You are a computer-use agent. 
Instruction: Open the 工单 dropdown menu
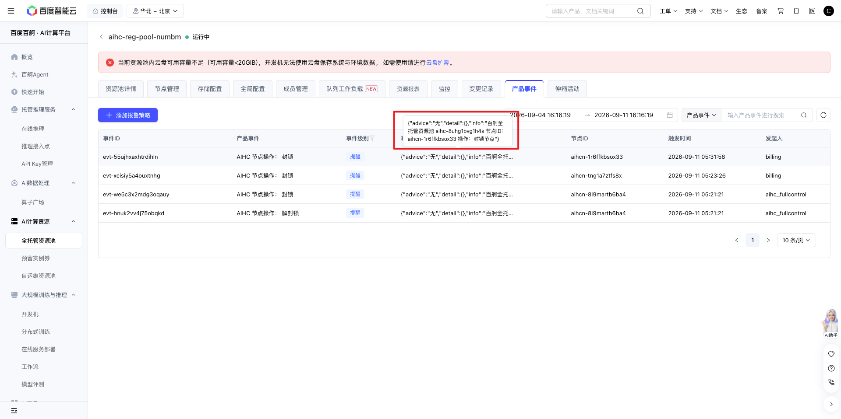pyautogui.click(x=668, y=11)
